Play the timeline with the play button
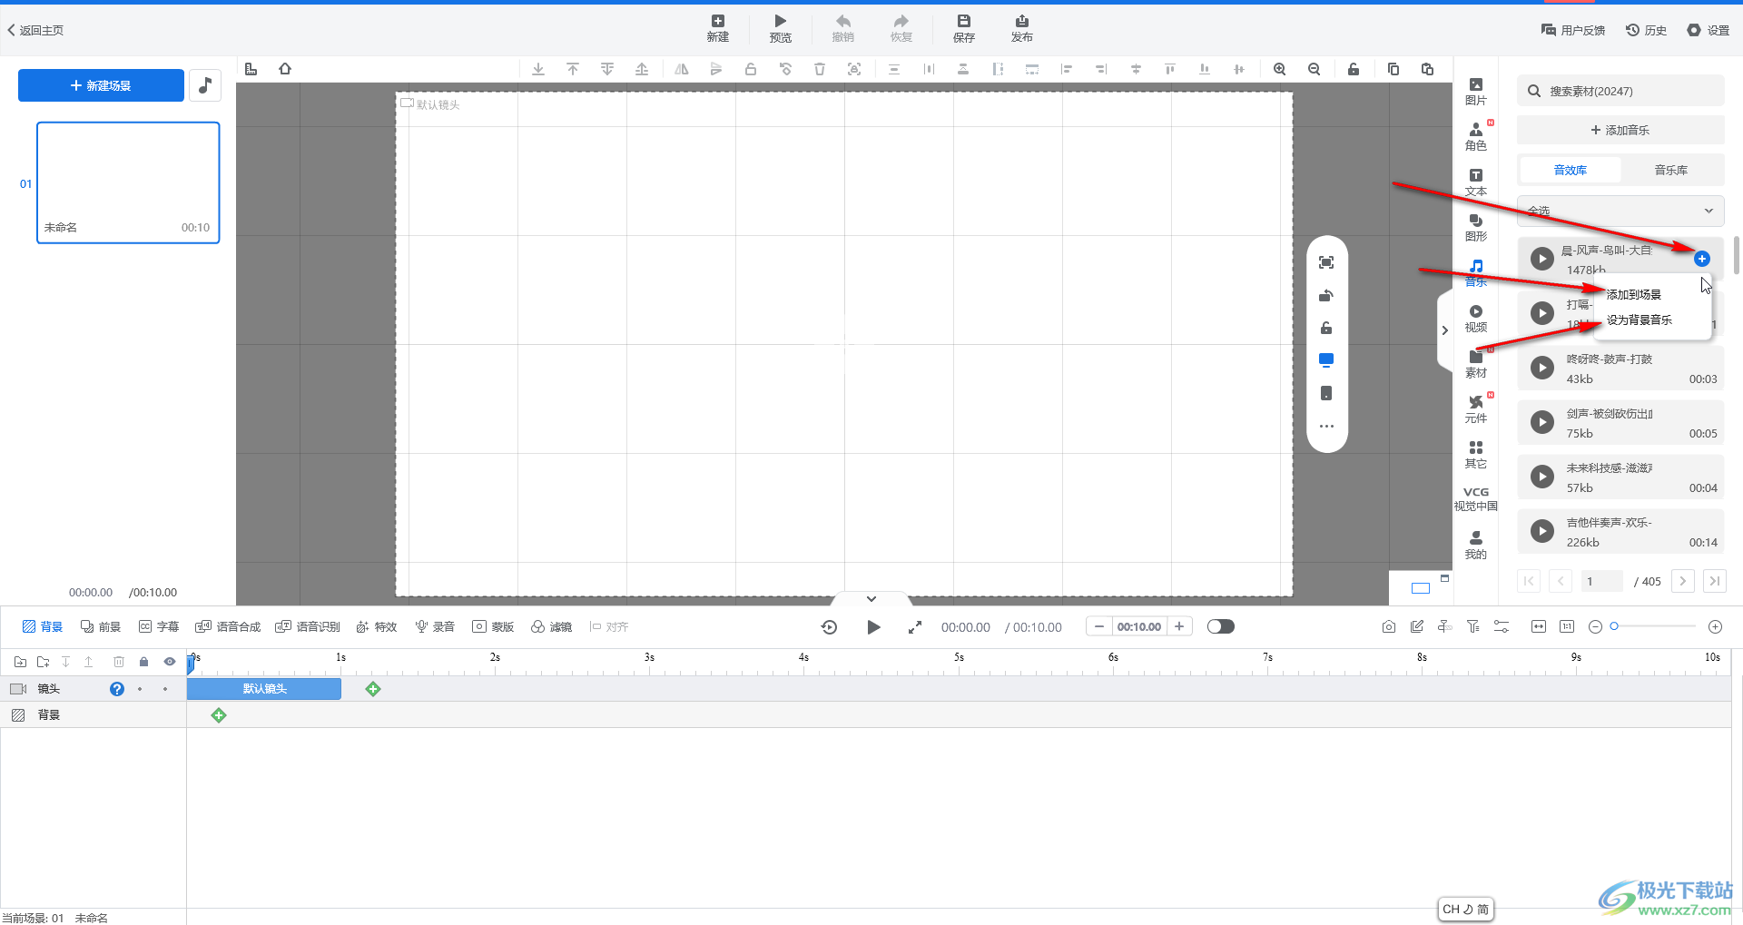Screen dimensions: 1743x925 (x=873, y=627)
